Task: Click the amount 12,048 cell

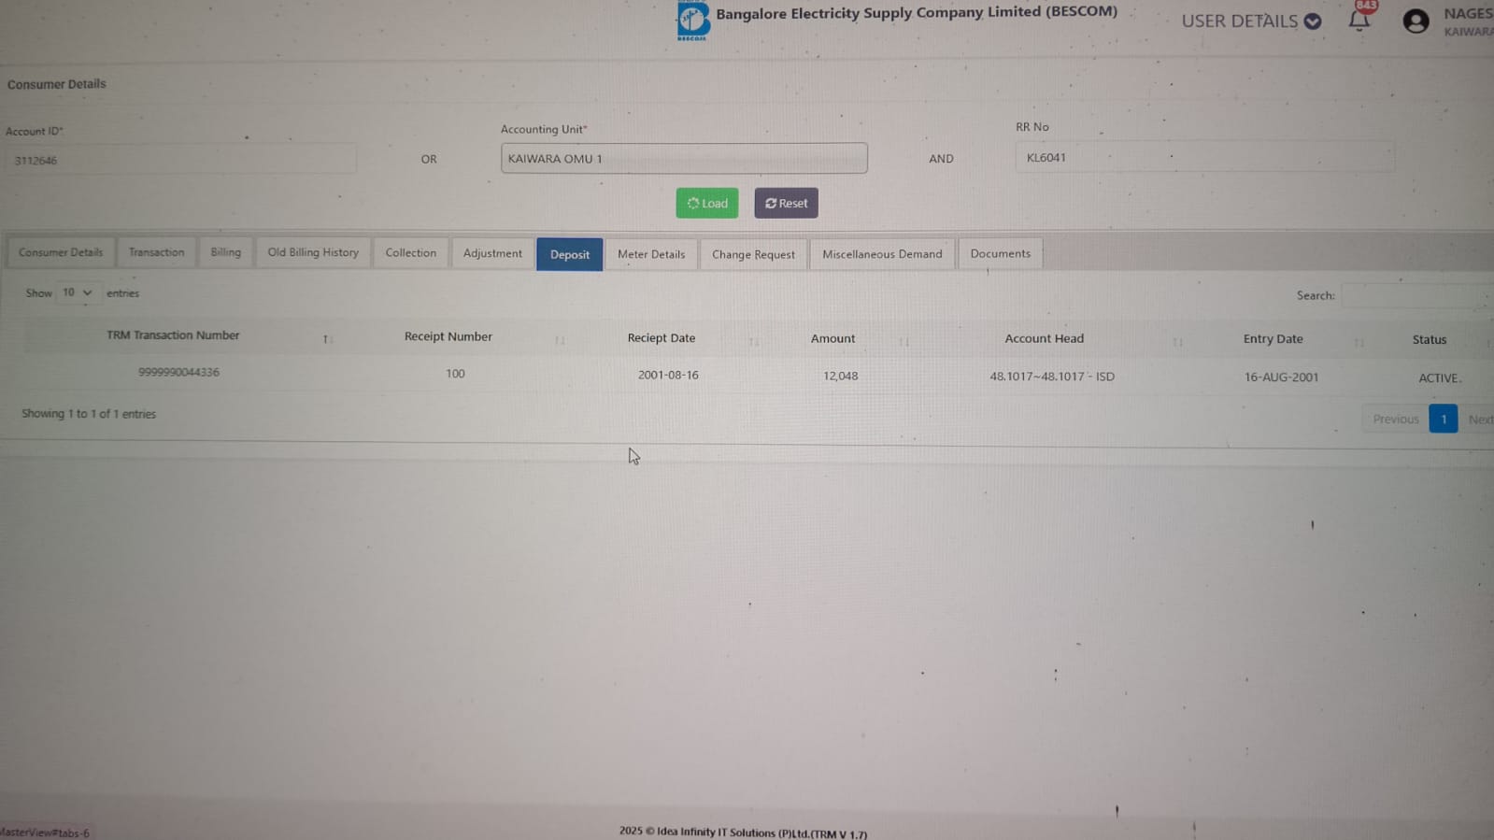Action: coord(840,376)
